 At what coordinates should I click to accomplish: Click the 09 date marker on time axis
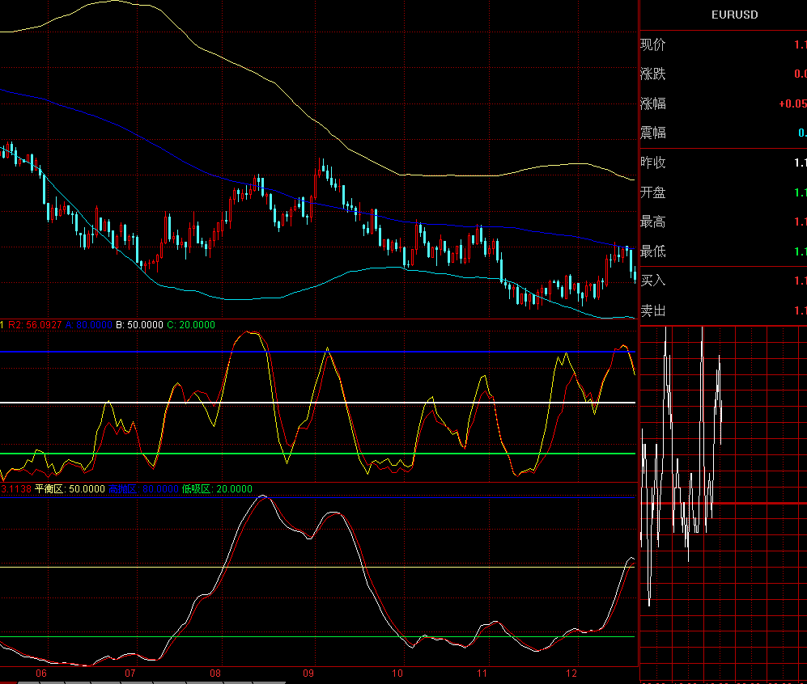point(308,673)
